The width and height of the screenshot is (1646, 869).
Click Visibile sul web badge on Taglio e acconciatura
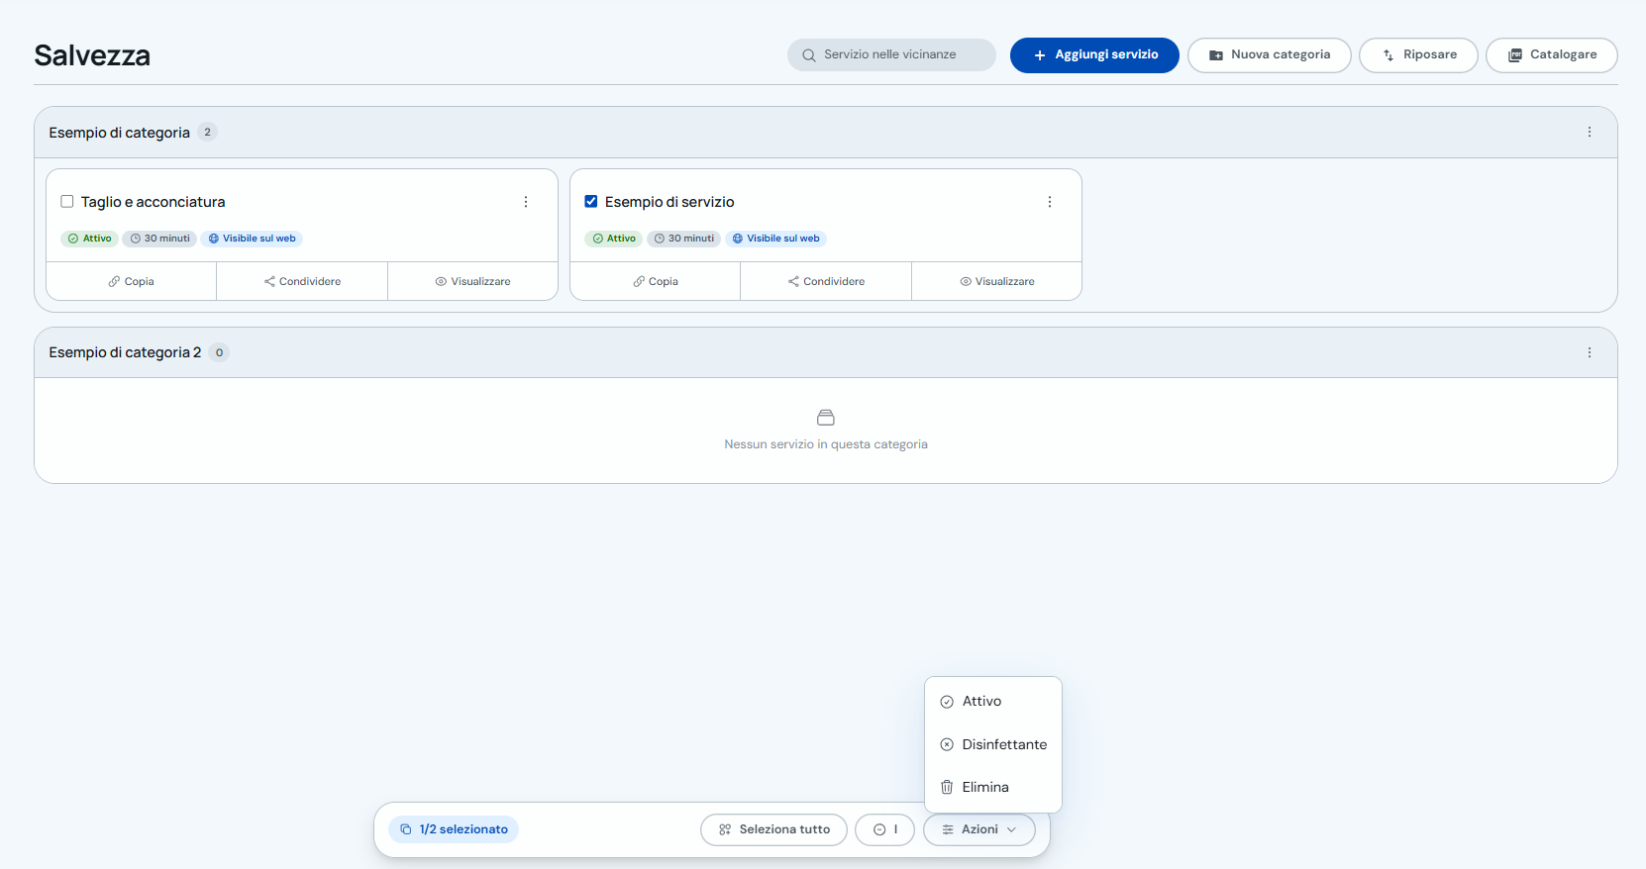[252, 239]
